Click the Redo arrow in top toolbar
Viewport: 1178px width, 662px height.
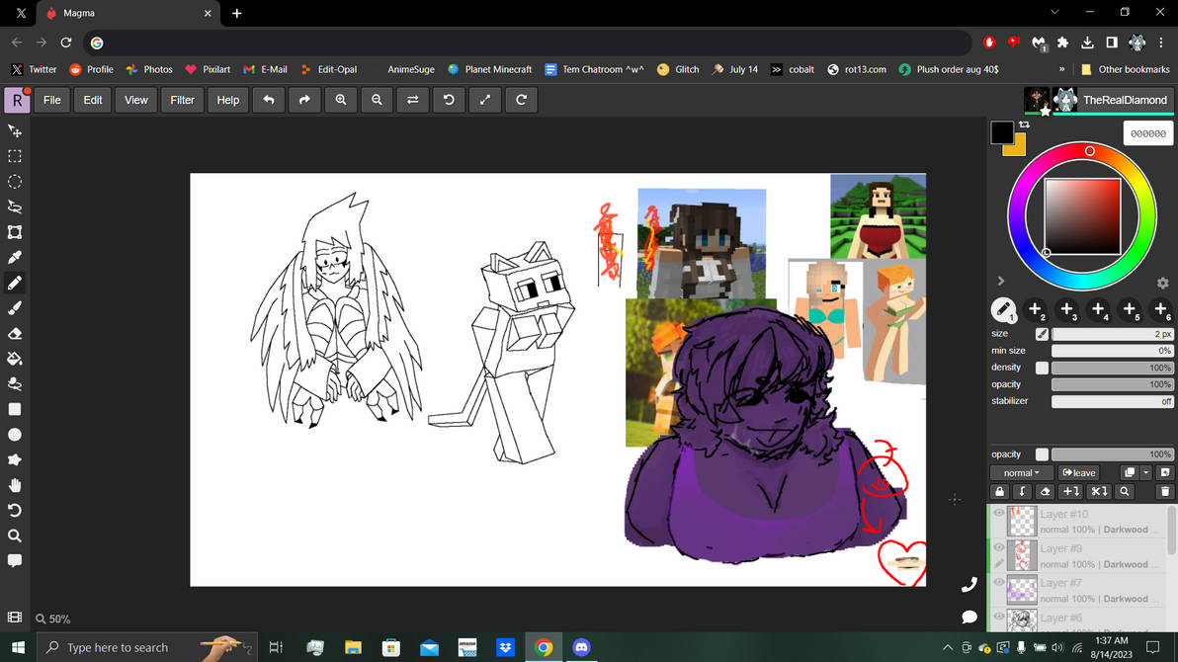coord(305,100)
